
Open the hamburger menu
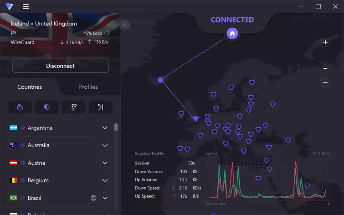point(26,6)
